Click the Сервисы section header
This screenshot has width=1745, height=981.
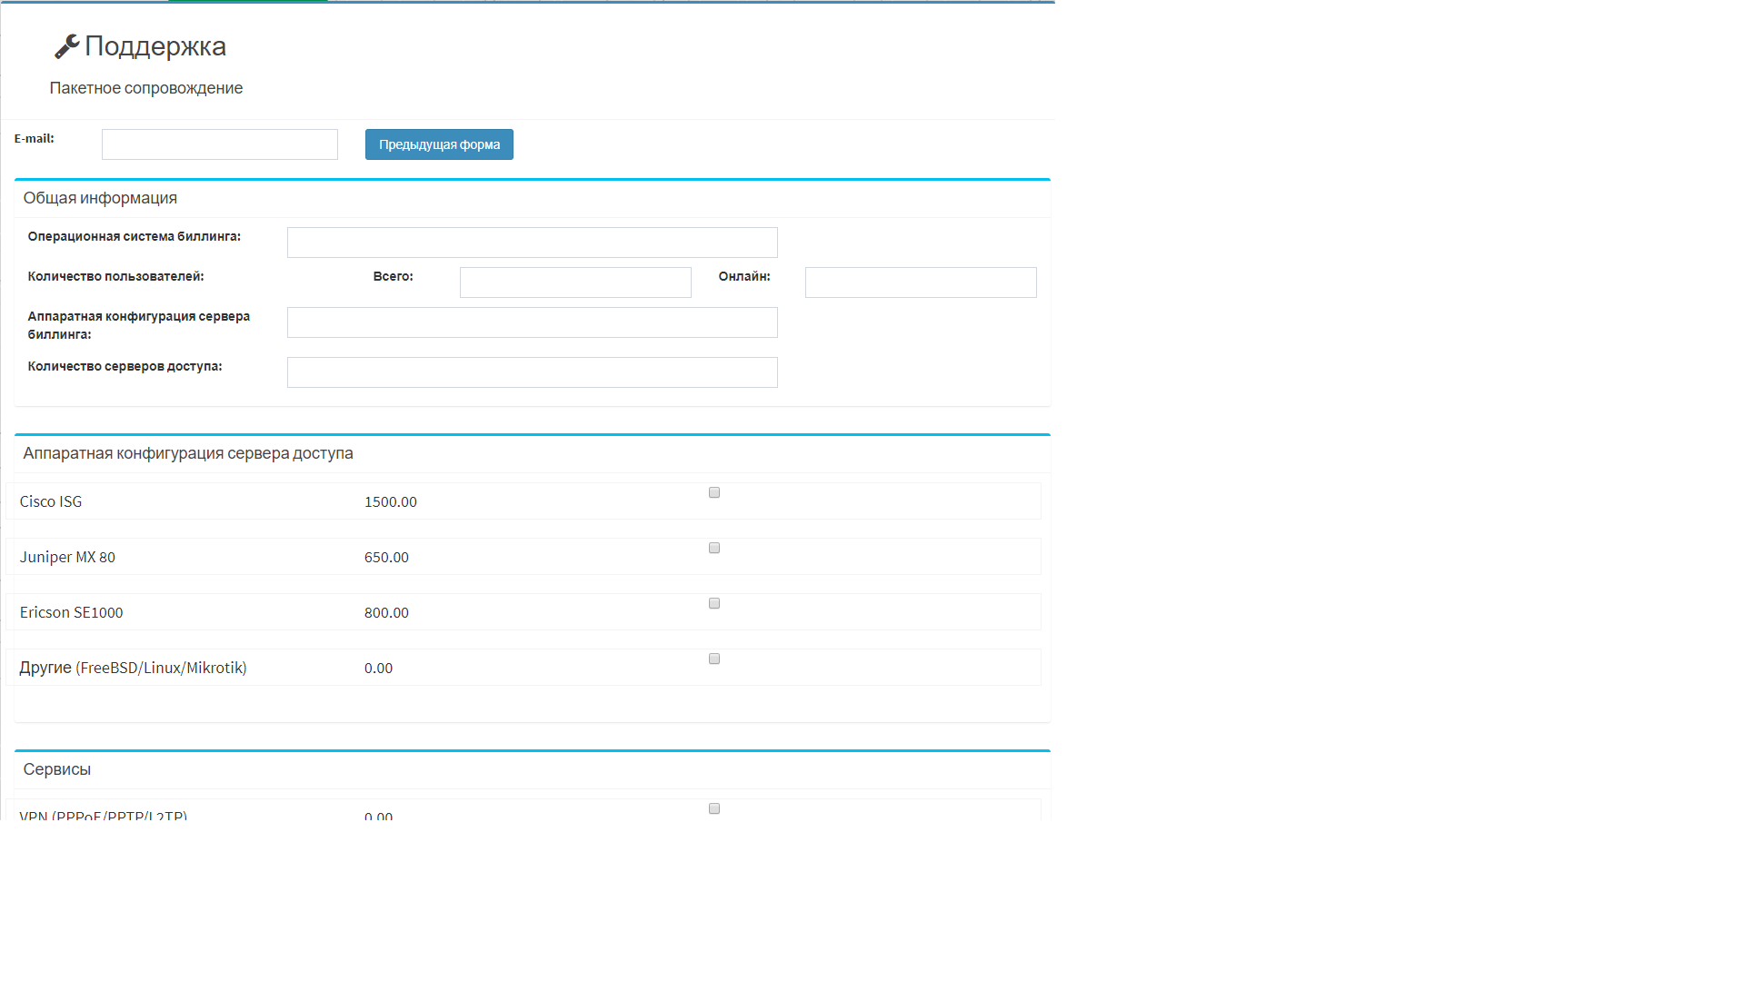click(57, 769)
